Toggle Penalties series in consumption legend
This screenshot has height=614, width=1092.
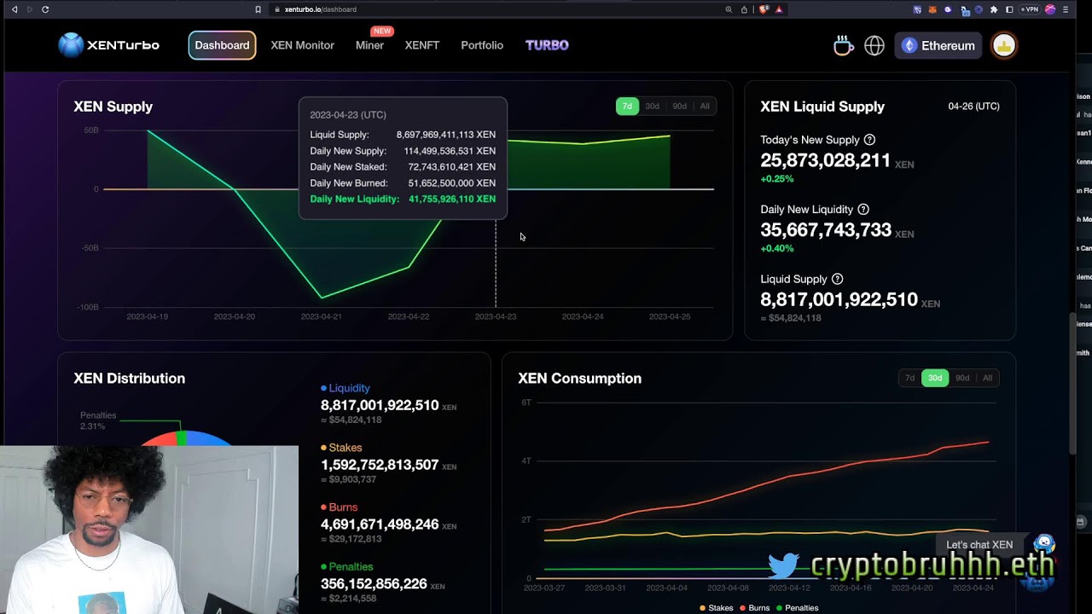797,608
